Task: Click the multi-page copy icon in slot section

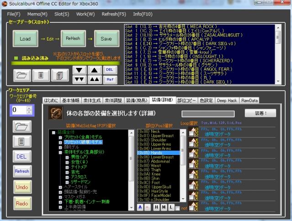Action: (58, 74)
